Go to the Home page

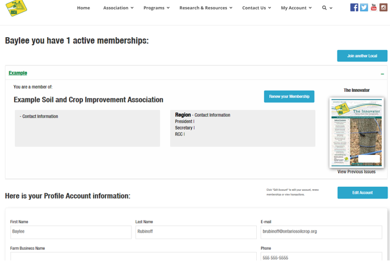pyautogui.click(x=84, y=8)
